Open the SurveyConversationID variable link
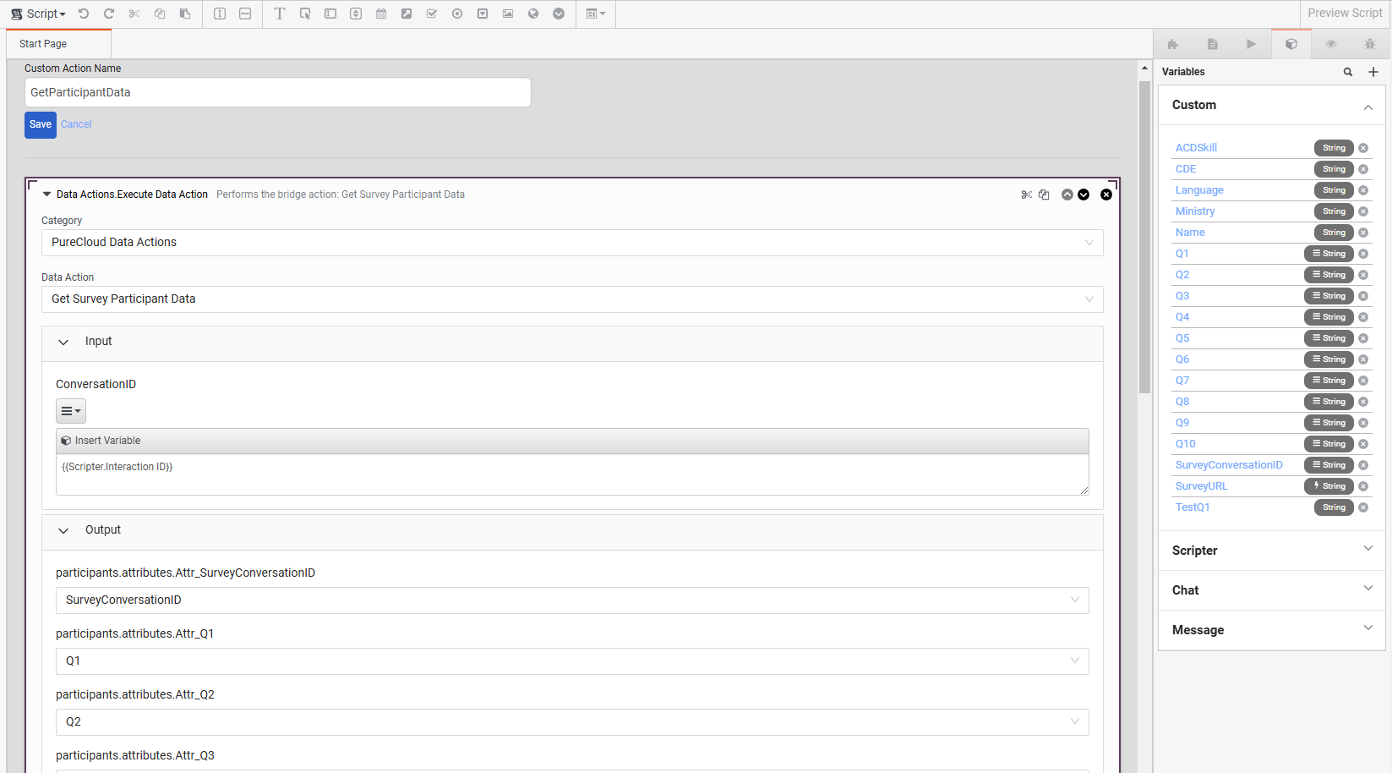Viewport: 1392px width, 773px height. (x=1229, y=465)
